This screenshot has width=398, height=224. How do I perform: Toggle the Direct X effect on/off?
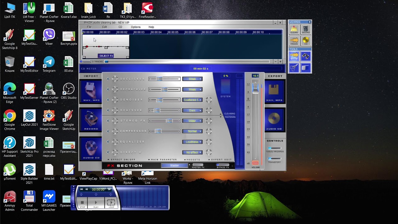pyautogui.click(x=115, y=152)
